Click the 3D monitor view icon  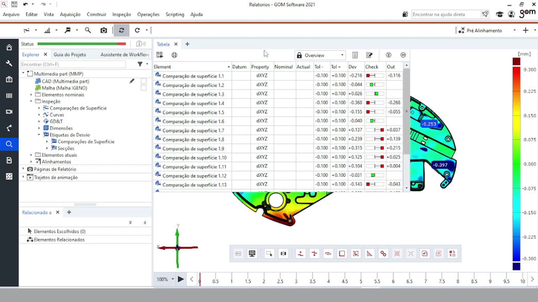[252, 253]
